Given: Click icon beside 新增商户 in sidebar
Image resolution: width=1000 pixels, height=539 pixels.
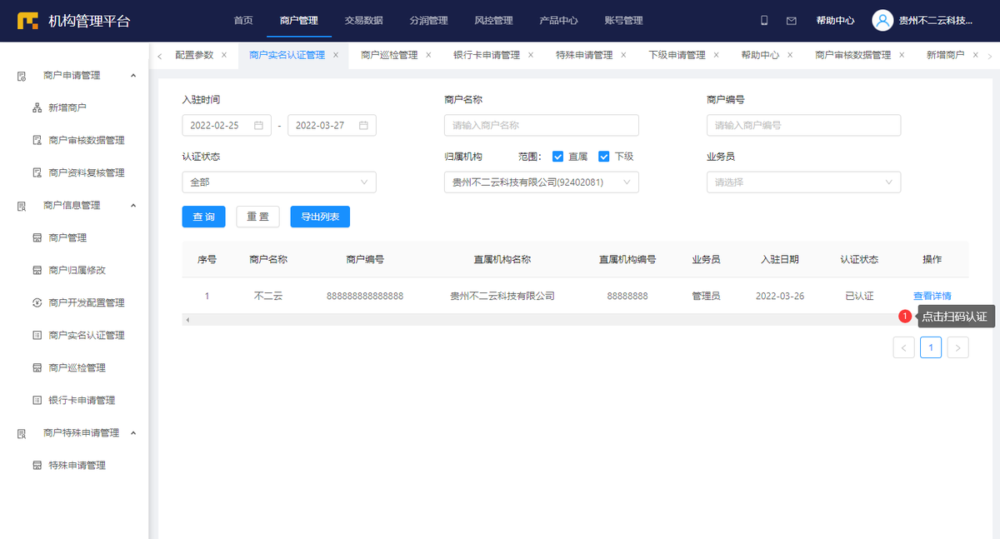Looking at the screenshot, I should 37,107.
